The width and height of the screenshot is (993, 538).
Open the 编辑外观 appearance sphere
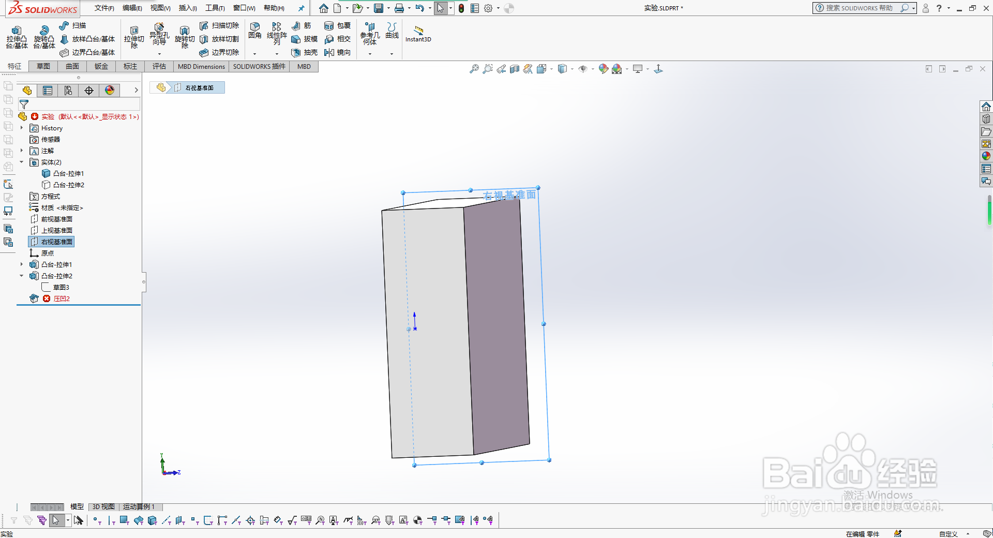tap(603, 68)
